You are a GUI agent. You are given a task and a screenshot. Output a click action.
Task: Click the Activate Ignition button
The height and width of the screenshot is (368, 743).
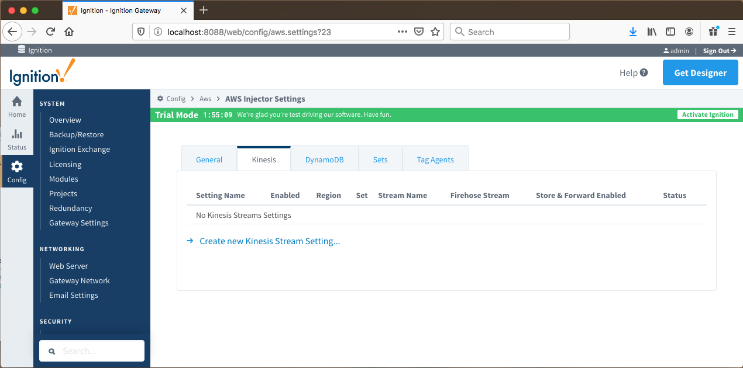(x=707, y=114)
